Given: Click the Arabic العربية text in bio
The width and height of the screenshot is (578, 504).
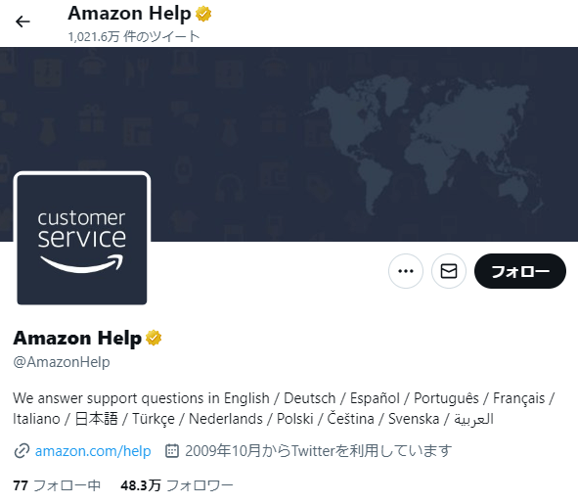Looking at the screenshot, I should coord(473,419).
